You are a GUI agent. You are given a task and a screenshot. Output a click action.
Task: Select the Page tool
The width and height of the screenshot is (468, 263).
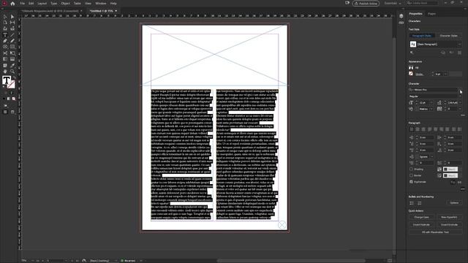(x=5, y=23)
